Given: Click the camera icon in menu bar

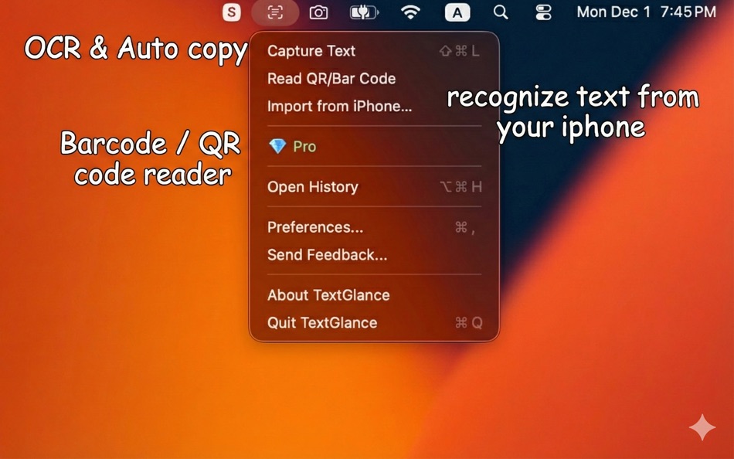Looking at the screenshot, I should [318, 12].
